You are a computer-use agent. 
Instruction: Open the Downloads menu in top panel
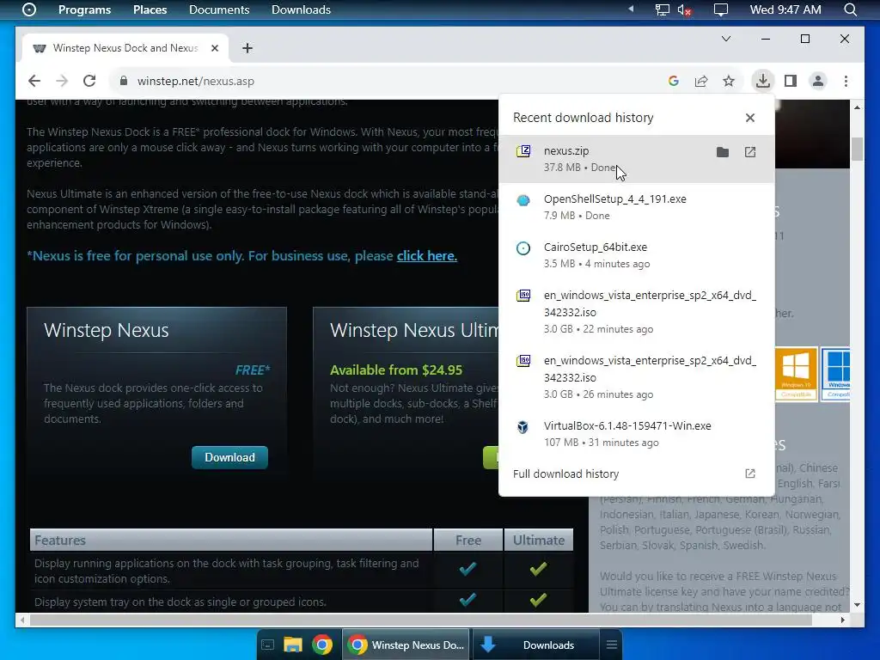(301, 9)
